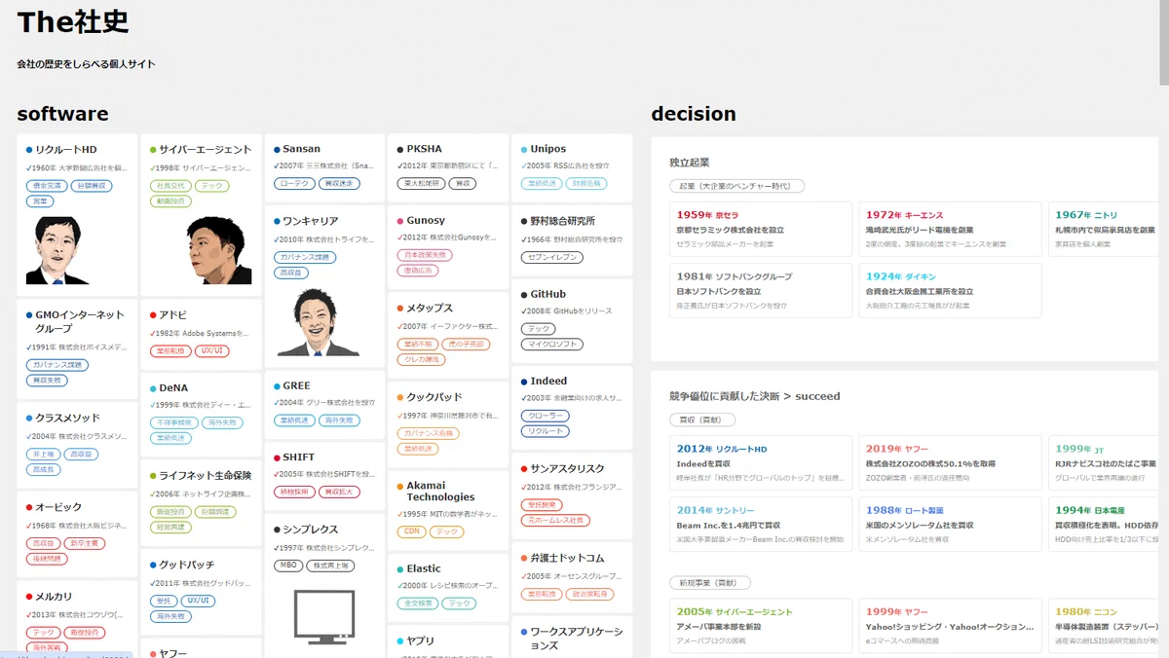Click the portrait illustration in リクルートHD card
Screen dimensions: 1169x658
pyautogui.click(x=58, y=249)
